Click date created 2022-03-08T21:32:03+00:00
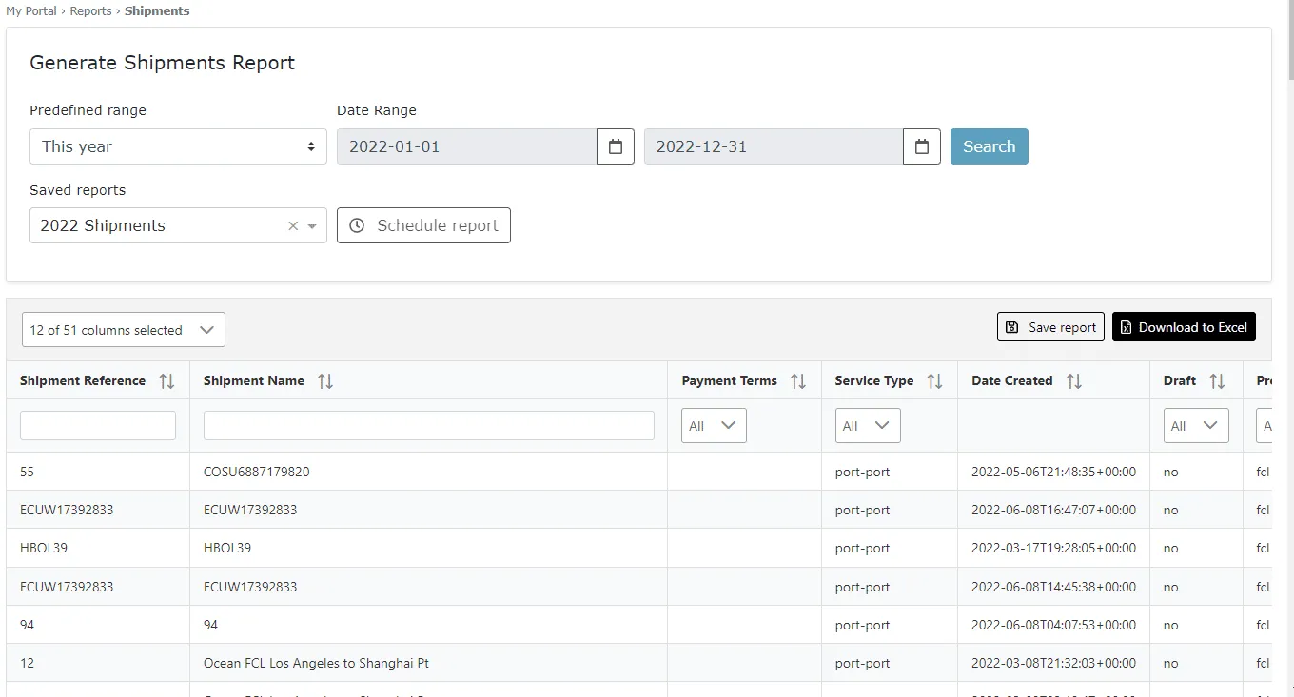This screenshot has height=697, width=1294. [1053, 663]
